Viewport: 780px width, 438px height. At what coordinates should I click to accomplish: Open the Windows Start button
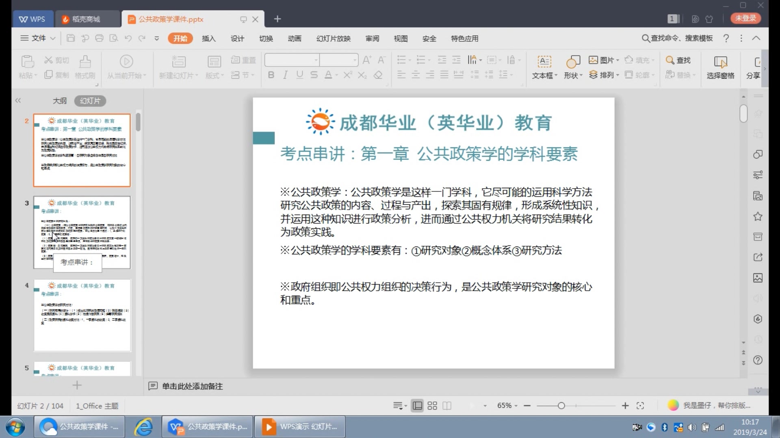[x=15, y=427]
